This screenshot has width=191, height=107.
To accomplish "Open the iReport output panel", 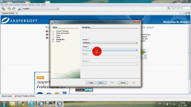I will [x=7, y=96].
